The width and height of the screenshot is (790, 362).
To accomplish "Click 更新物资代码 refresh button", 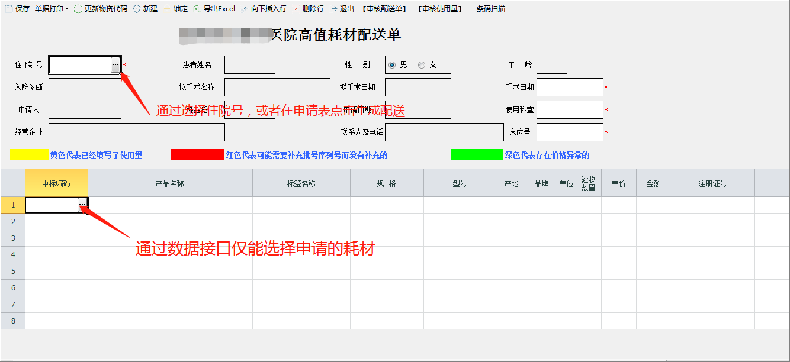I will [100, 9].
